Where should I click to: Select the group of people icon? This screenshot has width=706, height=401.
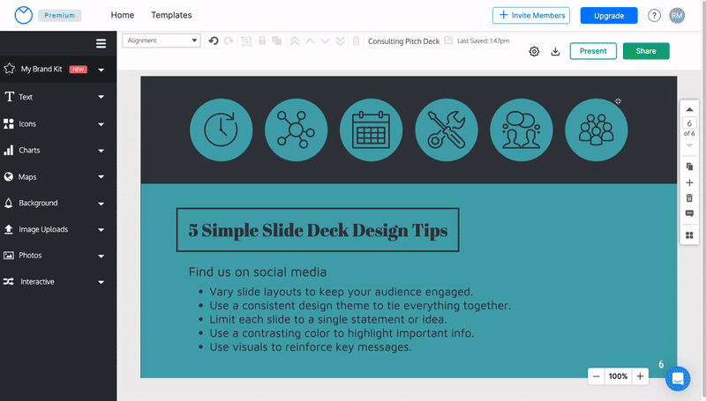(597, 130)
